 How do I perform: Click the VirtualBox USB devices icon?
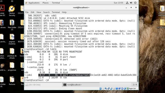pyautogui.click(x=111, y=88)
